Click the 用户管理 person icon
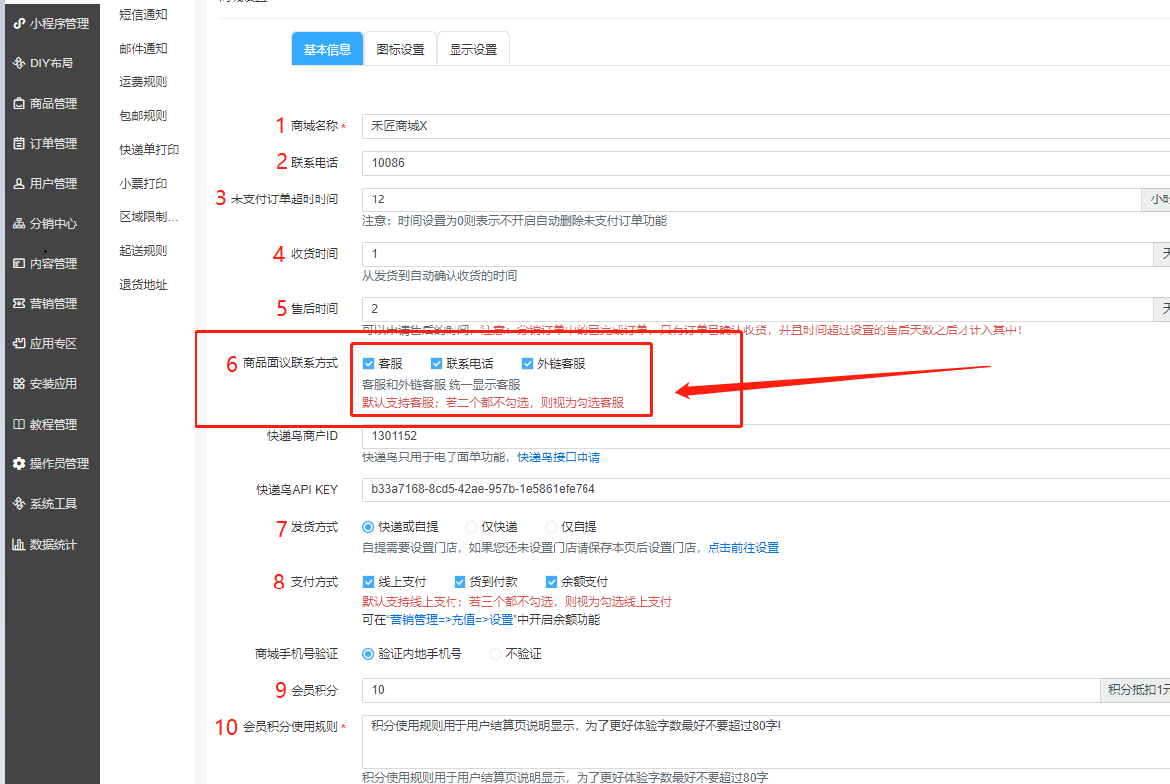1170x784 pixels. [19, 184]
